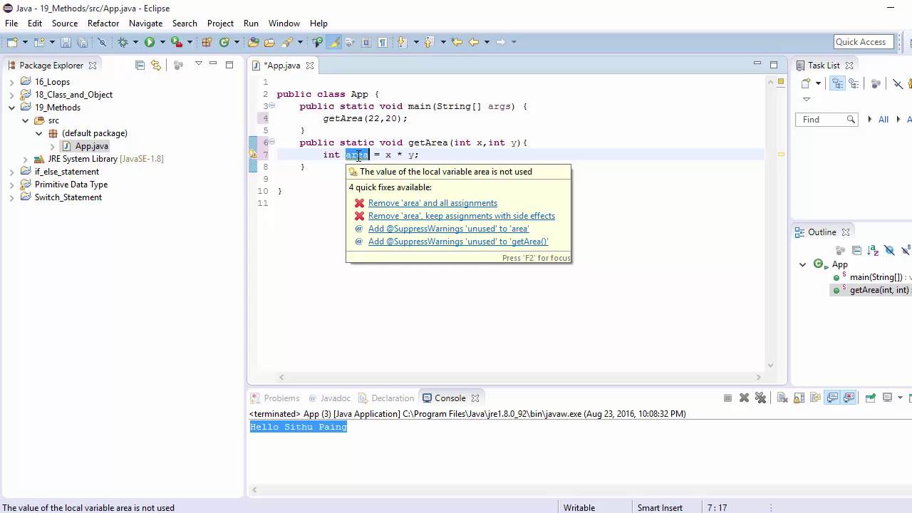Image resolution: width=912 pixels, height=513 pixels.
Task: Collapse the 19_Methods project
Action: coord(12,108)
